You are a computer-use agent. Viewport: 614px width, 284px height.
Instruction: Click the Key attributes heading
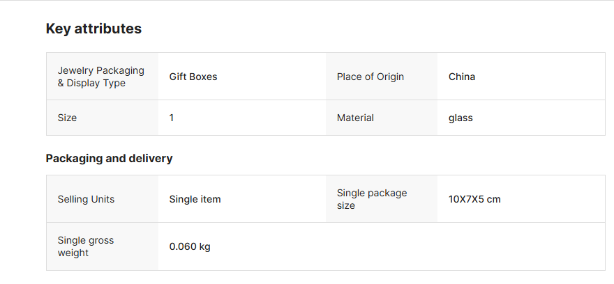coord(93,29)
